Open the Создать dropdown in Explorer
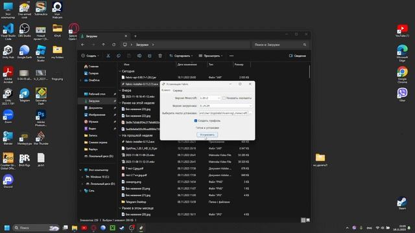Screen dimensions: 415x233 click(90, 56)
